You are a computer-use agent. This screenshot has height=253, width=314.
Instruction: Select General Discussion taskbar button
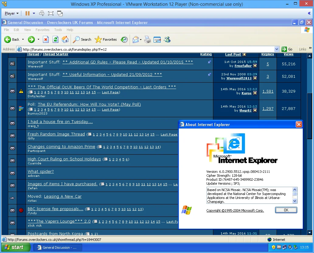(x=58, y=248)
